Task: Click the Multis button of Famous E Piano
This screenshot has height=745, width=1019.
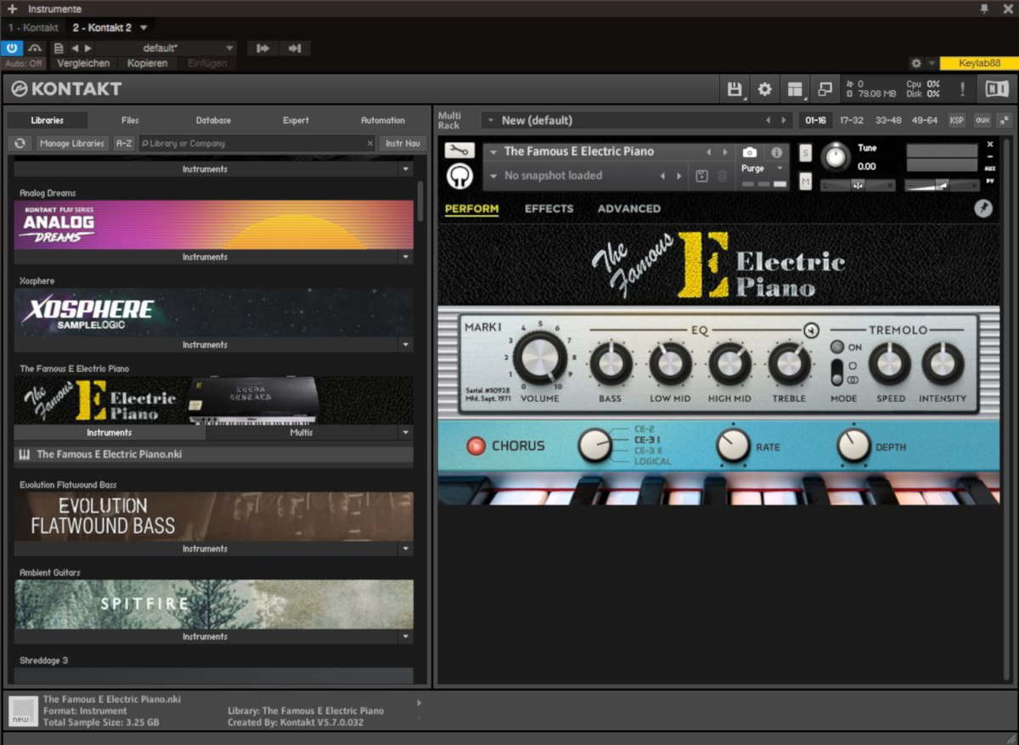Action: click(x=301, y=432)
